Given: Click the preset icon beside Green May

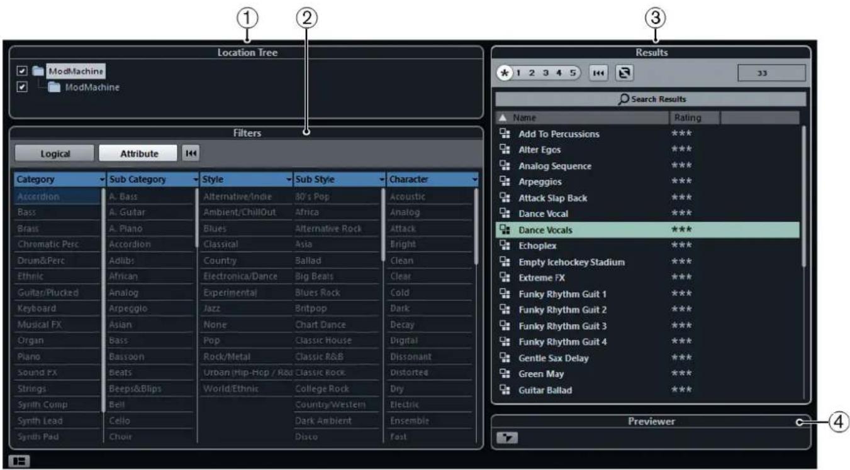Looking at the screenshot, I should (504, 374).
